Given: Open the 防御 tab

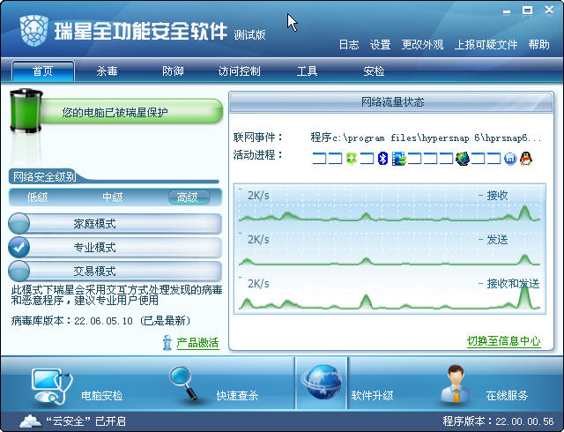Looking at the screenshot, I should click(x=173, y=71).
